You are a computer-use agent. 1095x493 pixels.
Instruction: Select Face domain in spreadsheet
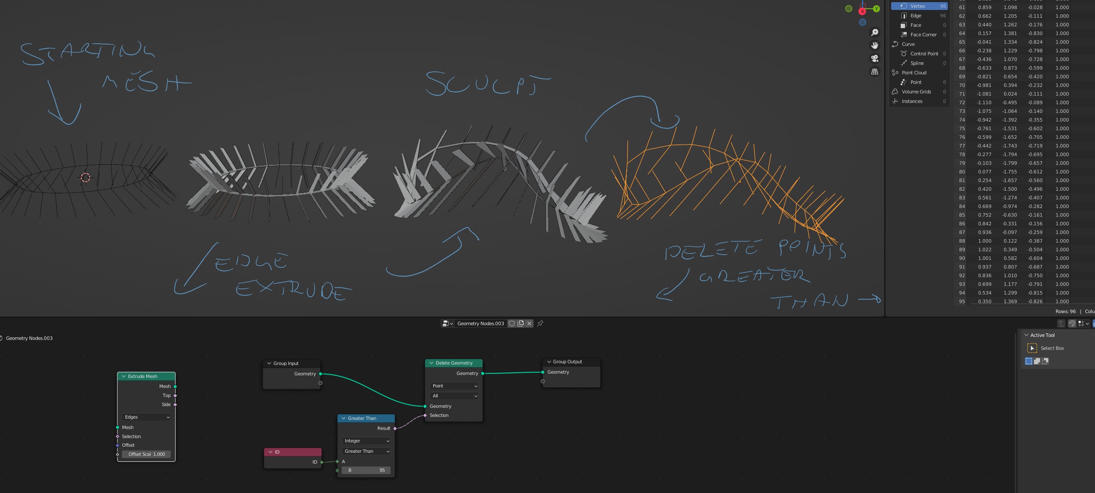tap(919, 25)
